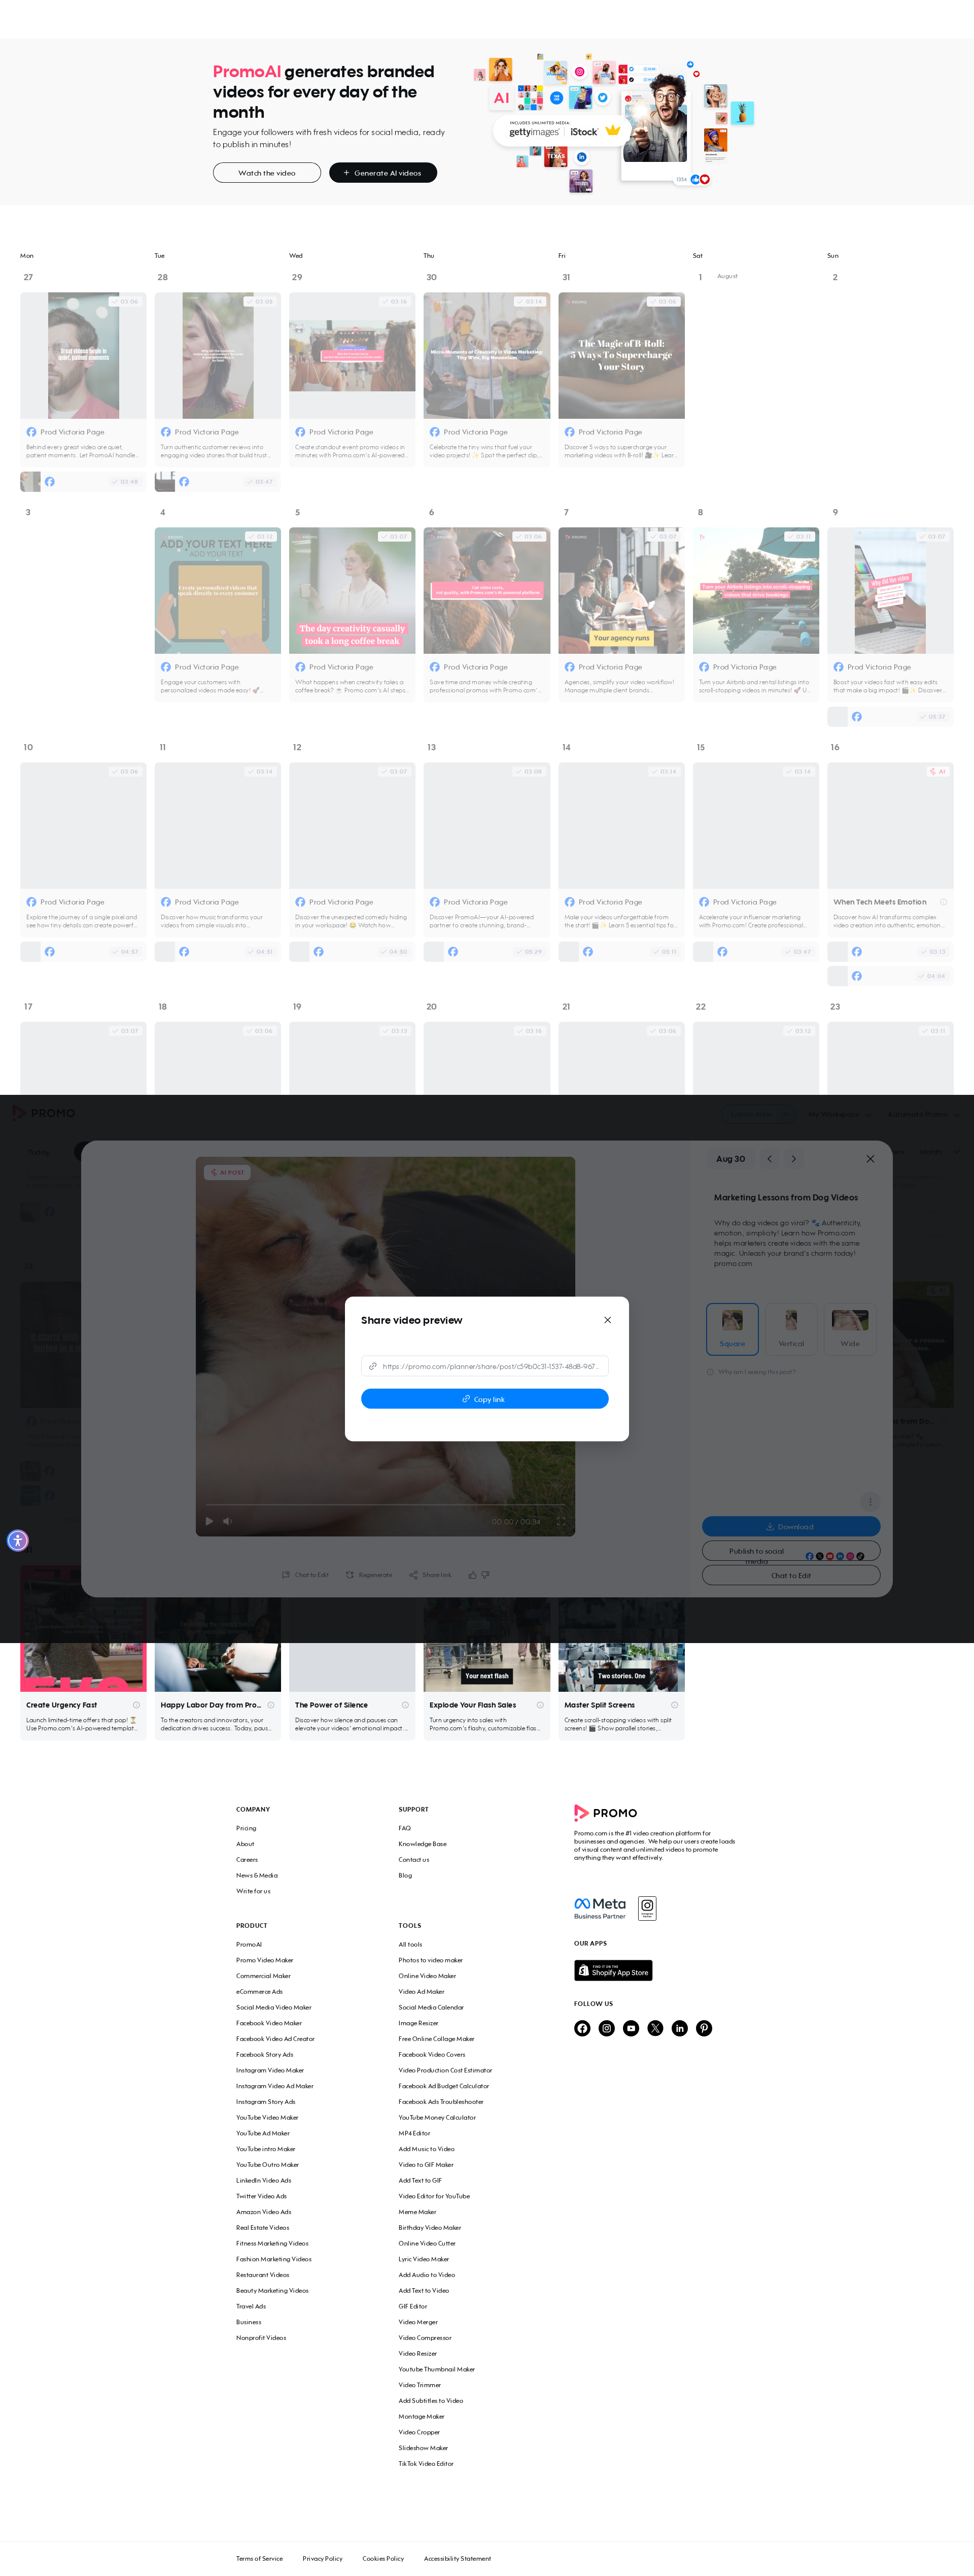This screenshot has width=974, height=2576.
Task: Open the All tools link
Action: click(410, 1944)
